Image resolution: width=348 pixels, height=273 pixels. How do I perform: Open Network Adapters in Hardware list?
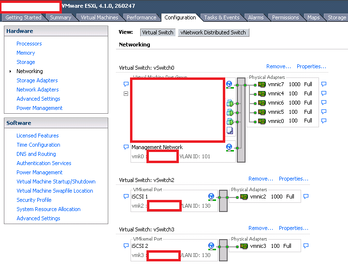[38, 90]
